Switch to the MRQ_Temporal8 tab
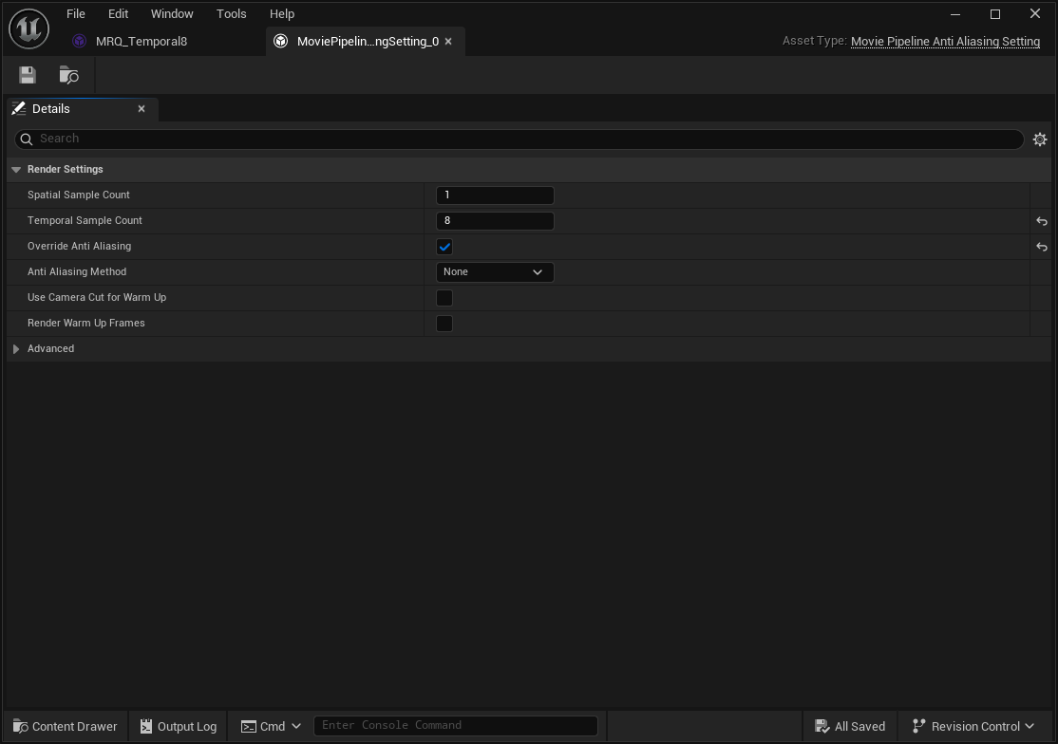 pyautogui.click(x=142, y=41)
